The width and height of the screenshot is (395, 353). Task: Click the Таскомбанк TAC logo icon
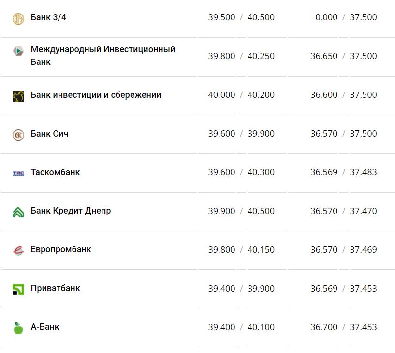click(18, 173)
